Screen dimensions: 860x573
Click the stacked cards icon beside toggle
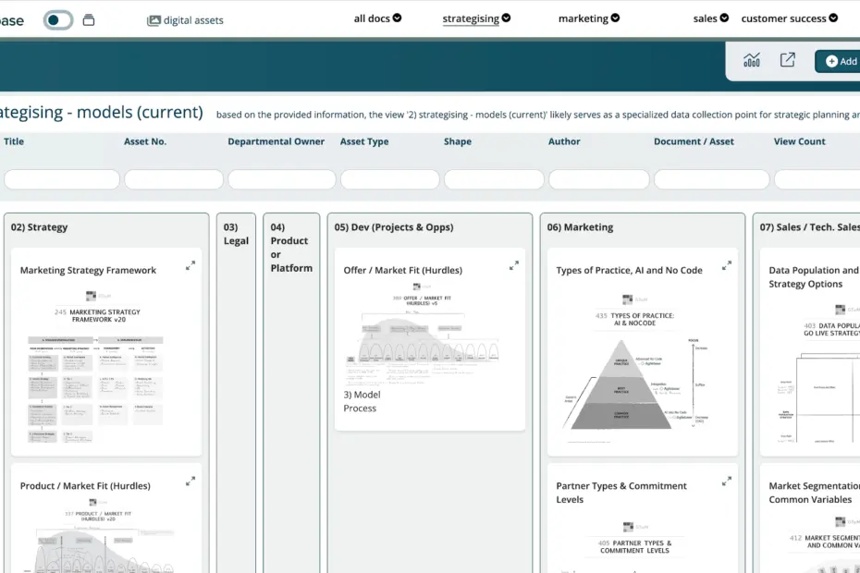(89, 19)
